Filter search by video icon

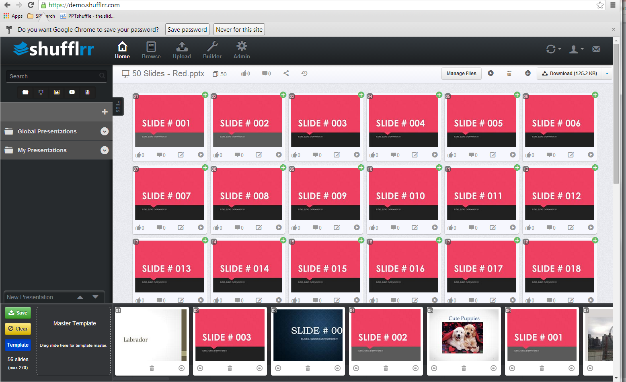coord(72,92)
